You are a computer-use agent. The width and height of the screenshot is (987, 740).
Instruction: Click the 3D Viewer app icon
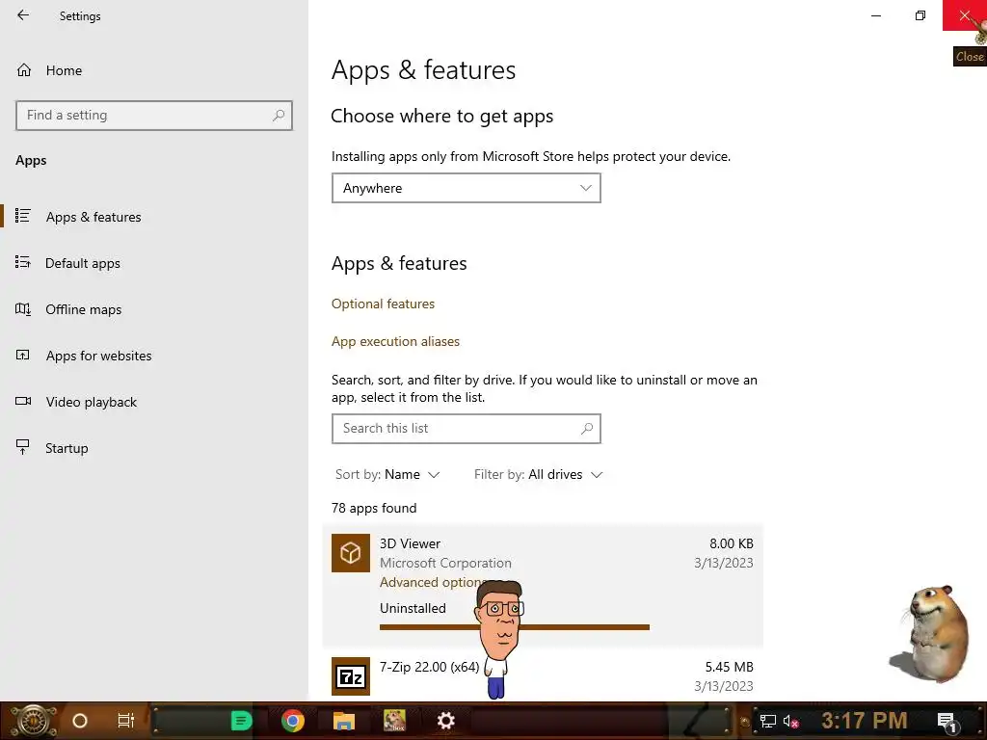pyautogui.click(x=351, y=553)
